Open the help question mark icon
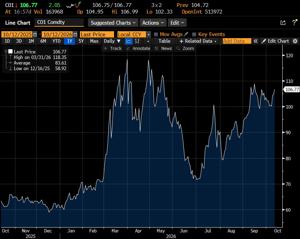The image size is (300, 239). click(294, 23)
